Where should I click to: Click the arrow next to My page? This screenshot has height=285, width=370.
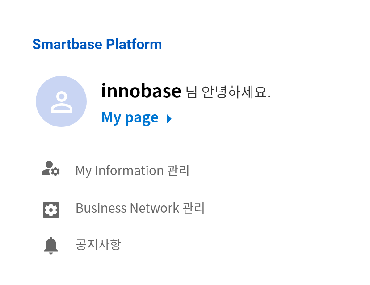point(169,119)
